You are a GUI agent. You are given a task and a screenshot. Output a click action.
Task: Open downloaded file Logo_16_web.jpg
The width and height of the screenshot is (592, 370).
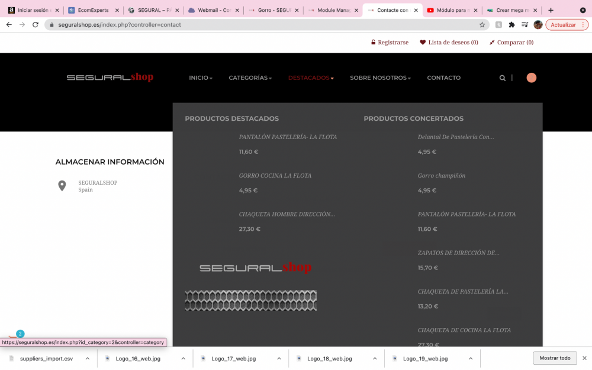point(138,358)
